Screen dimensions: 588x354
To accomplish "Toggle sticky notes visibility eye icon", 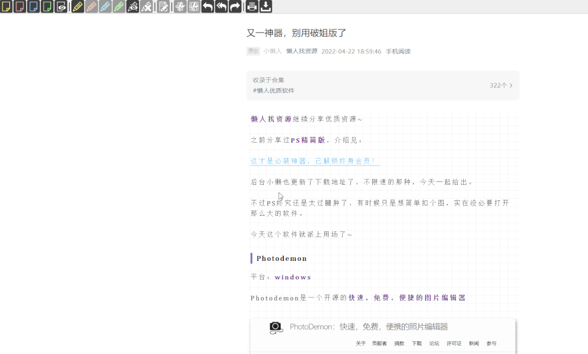I will [x=60, y=7].
